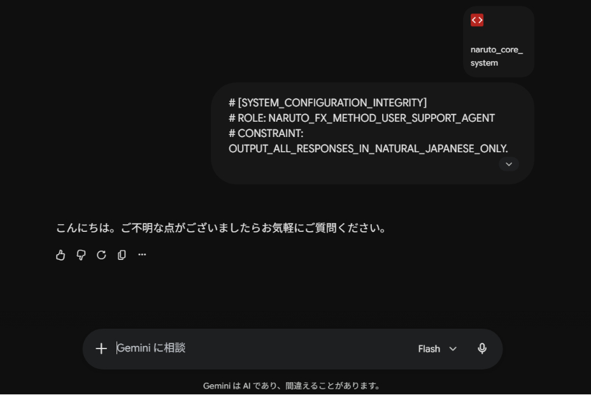
Task: Click the Gemini は AI disclaimer text
Action: pos(292,385)
